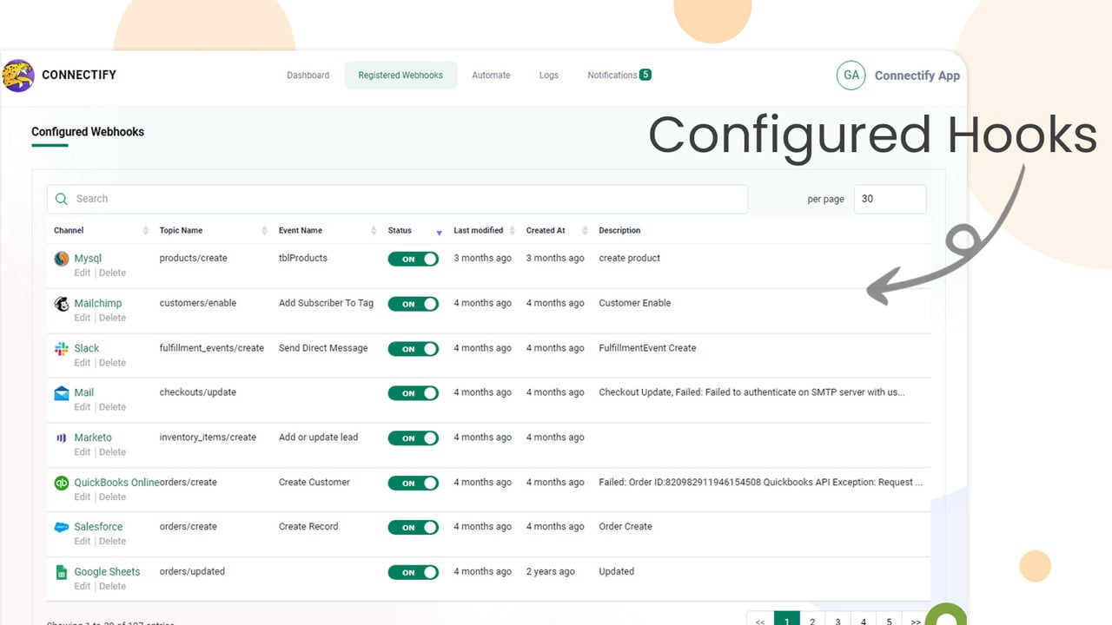Click the per page number field
Image resolution: width=1112 pixels, height=625 pixels.
tap(890, 199)
